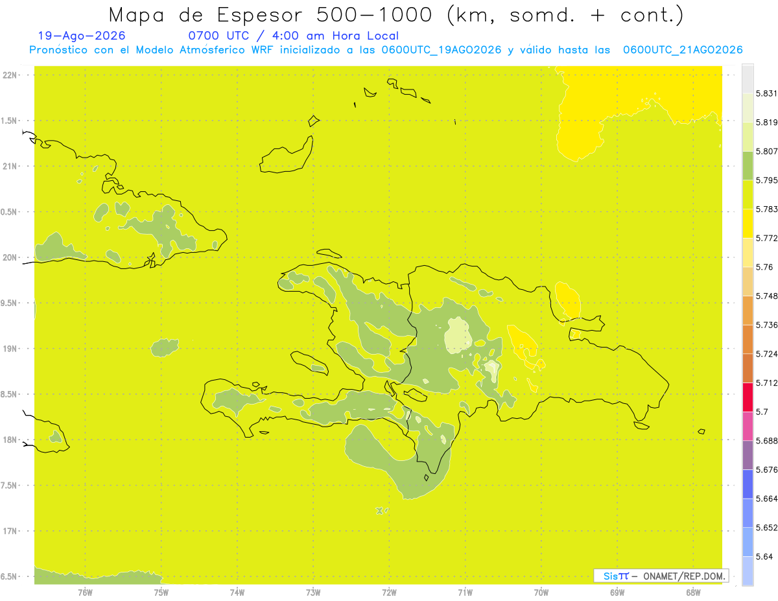
Task: Click the longitude label '69W'
Action: pyautogui.click(x=617, y=592)
